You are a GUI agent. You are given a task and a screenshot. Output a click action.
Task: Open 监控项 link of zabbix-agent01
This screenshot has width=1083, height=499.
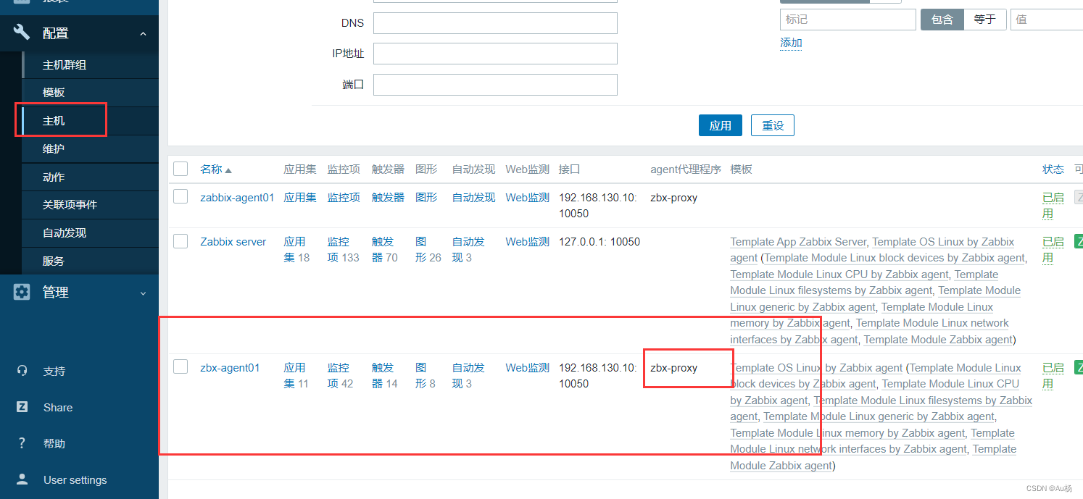pos(344,197)
